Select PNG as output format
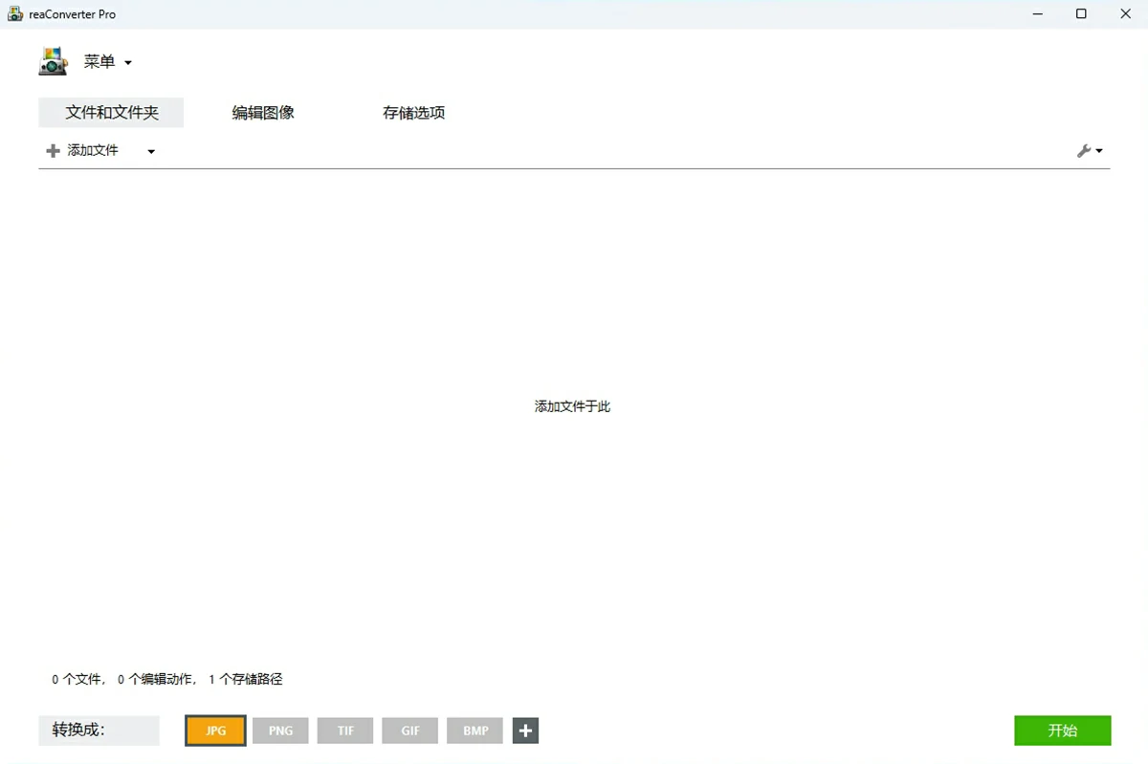1148x764 pixels. 280,731
